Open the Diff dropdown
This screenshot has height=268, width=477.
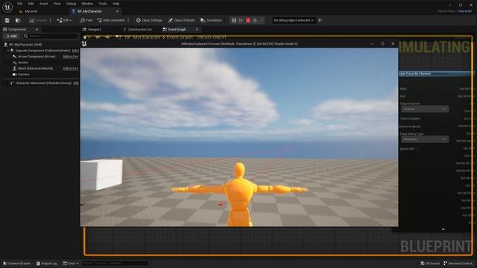[x=64, y=20]
